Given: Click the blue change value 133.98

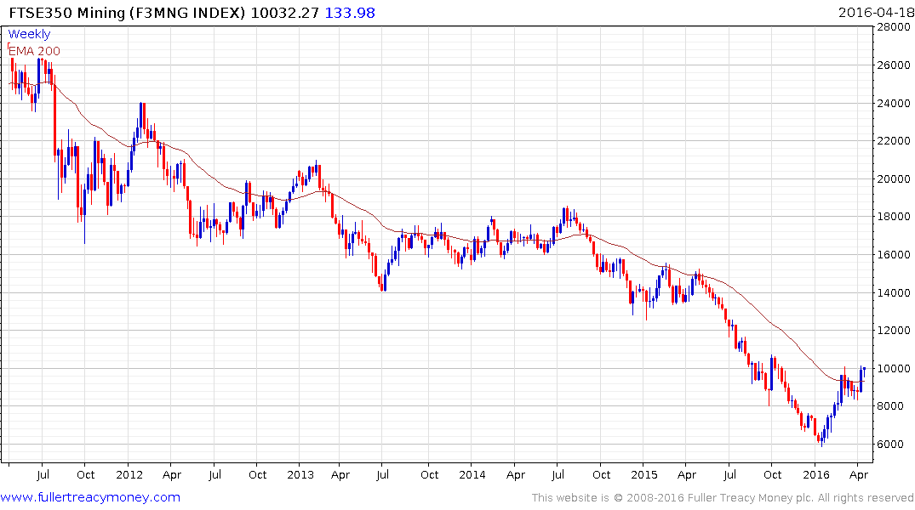Looking at the screenshot, I should (350, 12).
